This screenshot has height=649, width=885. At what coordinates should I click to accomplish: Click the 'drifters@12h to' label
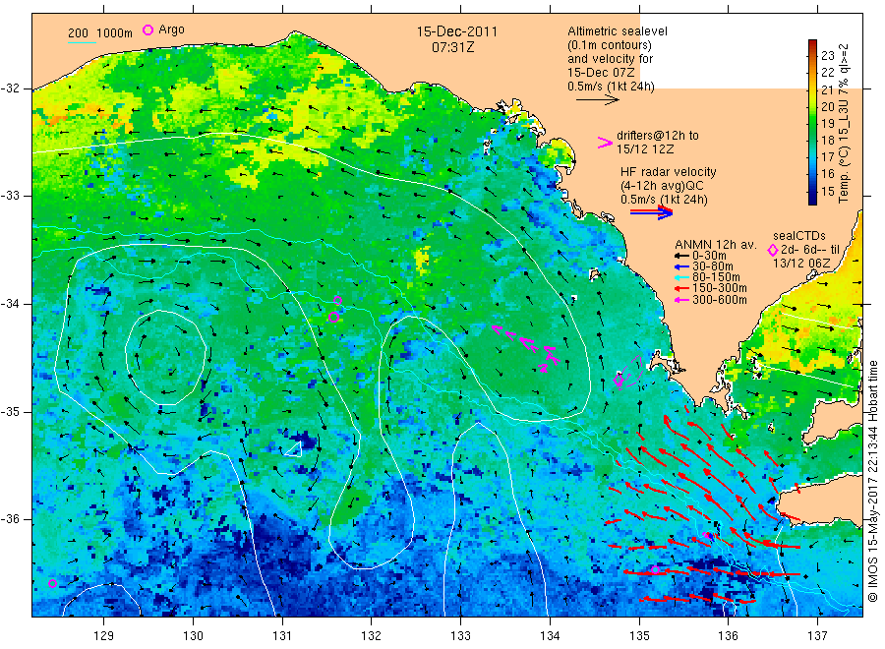(658, 136)
